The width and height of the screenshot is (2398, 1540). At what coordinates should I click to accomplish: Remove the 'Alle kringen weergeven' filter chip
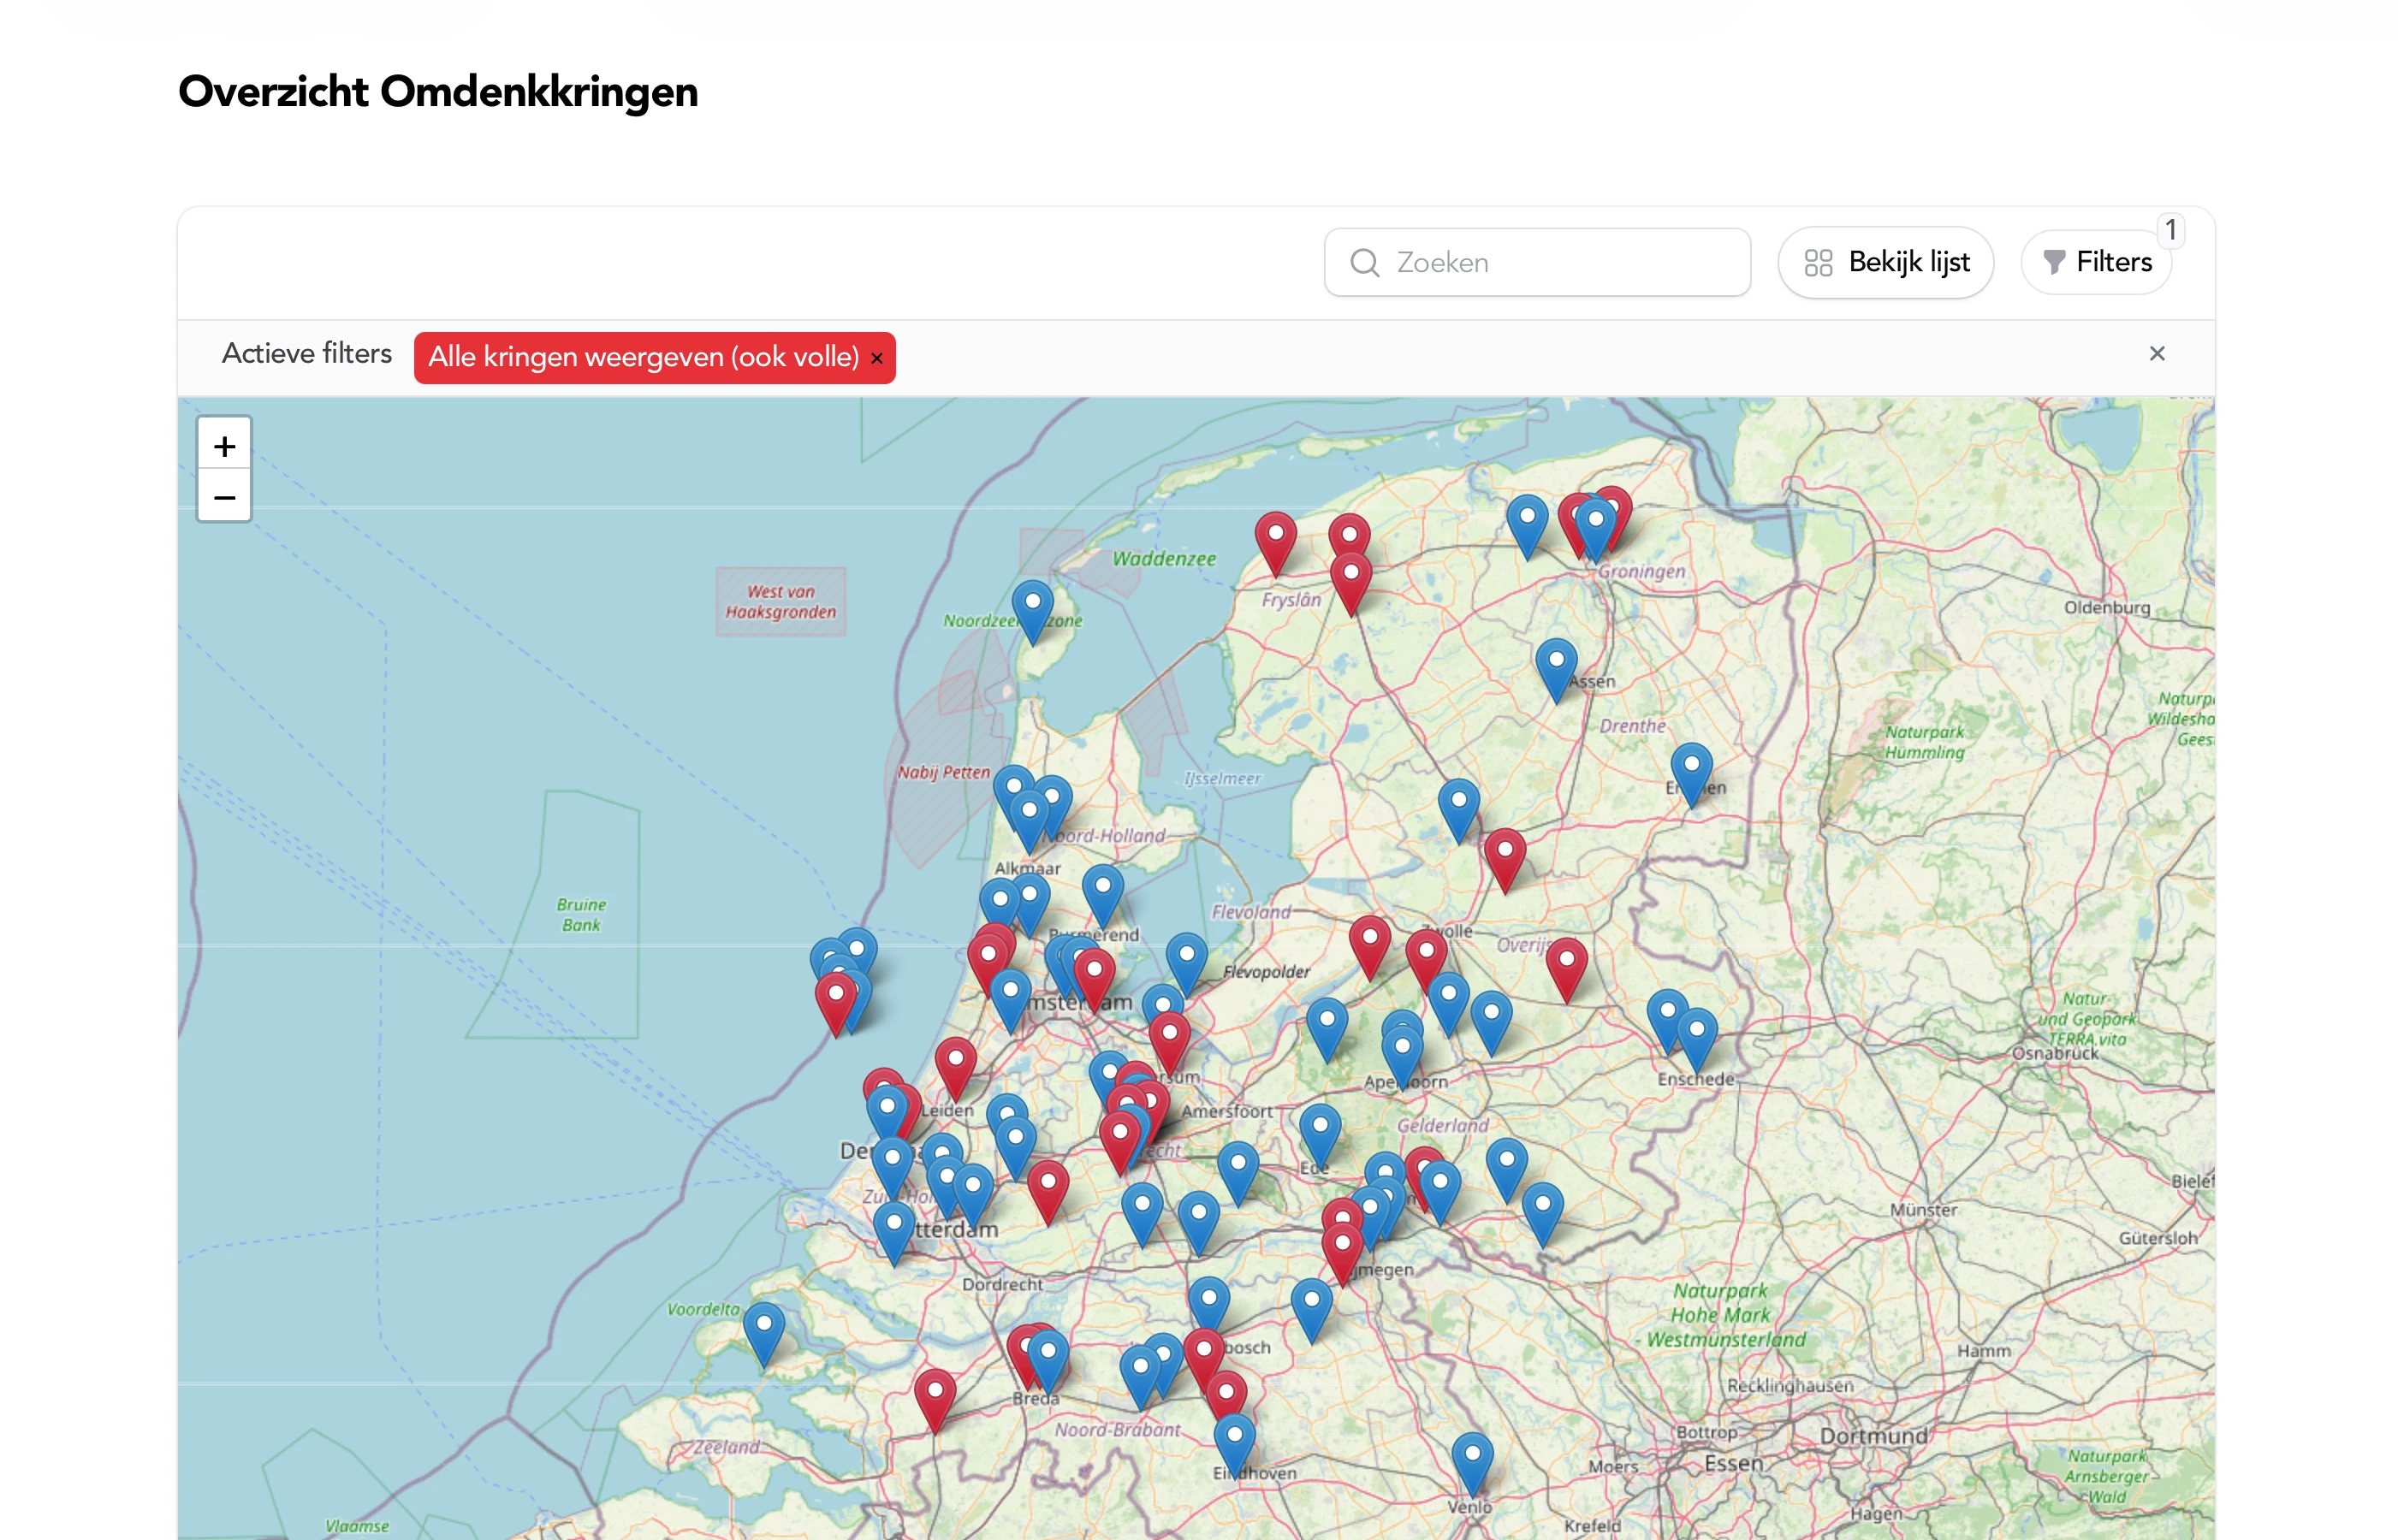click(x=877, y=358)
